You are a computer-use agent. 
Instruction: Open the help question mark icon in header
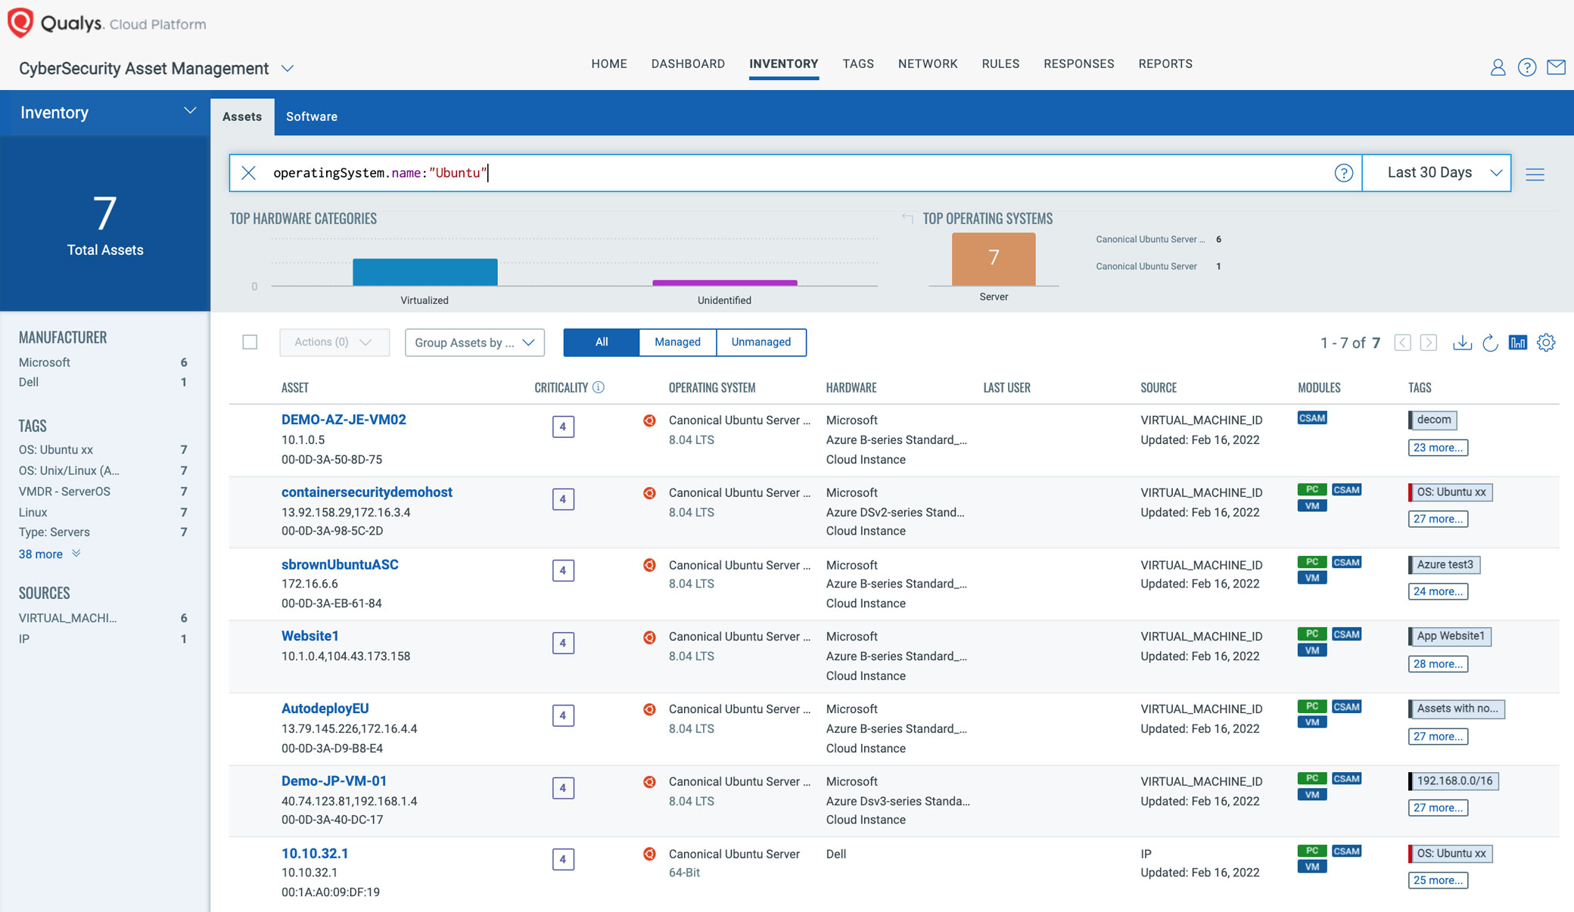(1527, 67)
